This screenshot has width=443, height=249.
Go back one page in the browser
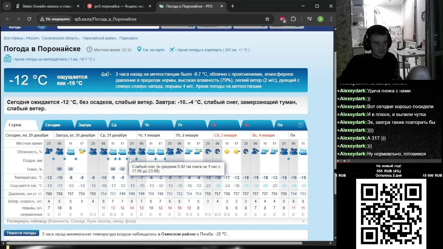8,19
